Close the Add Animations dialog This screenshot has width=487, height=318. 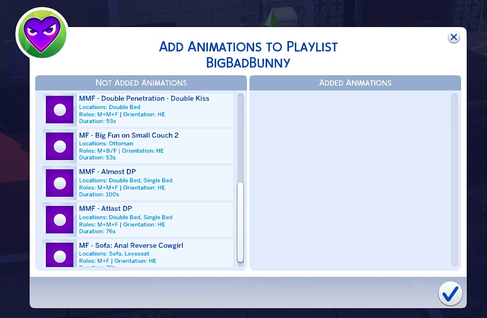click(x=453, y=37)
